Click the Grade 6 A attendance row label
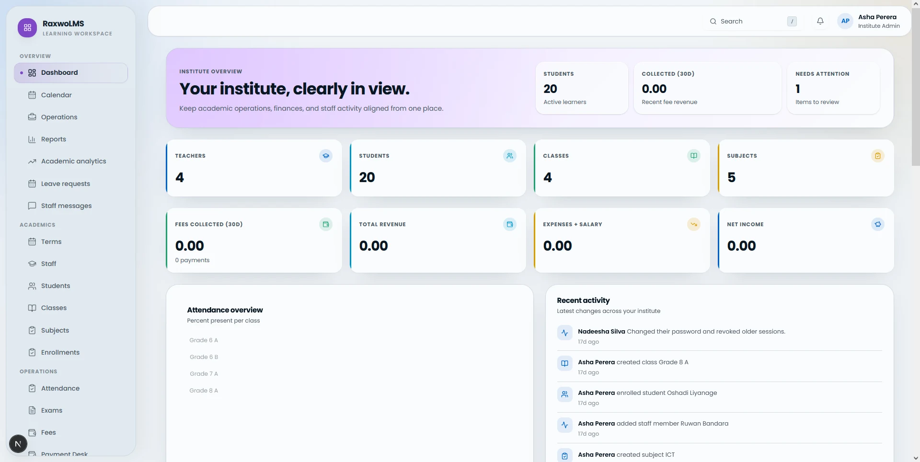This screenshot has height=462, width=920. click(x=204, y=340)
